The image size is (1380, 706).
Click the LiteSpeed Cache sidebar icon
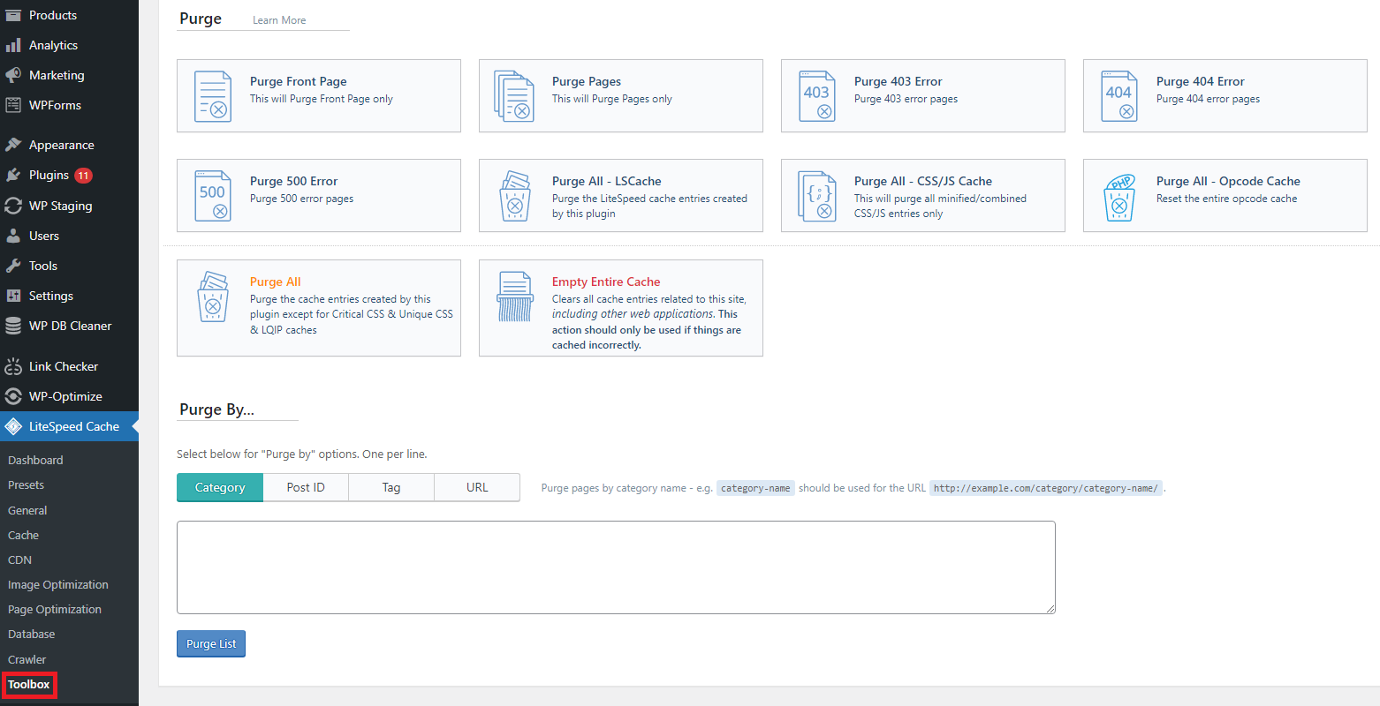[x=16, y=426]
